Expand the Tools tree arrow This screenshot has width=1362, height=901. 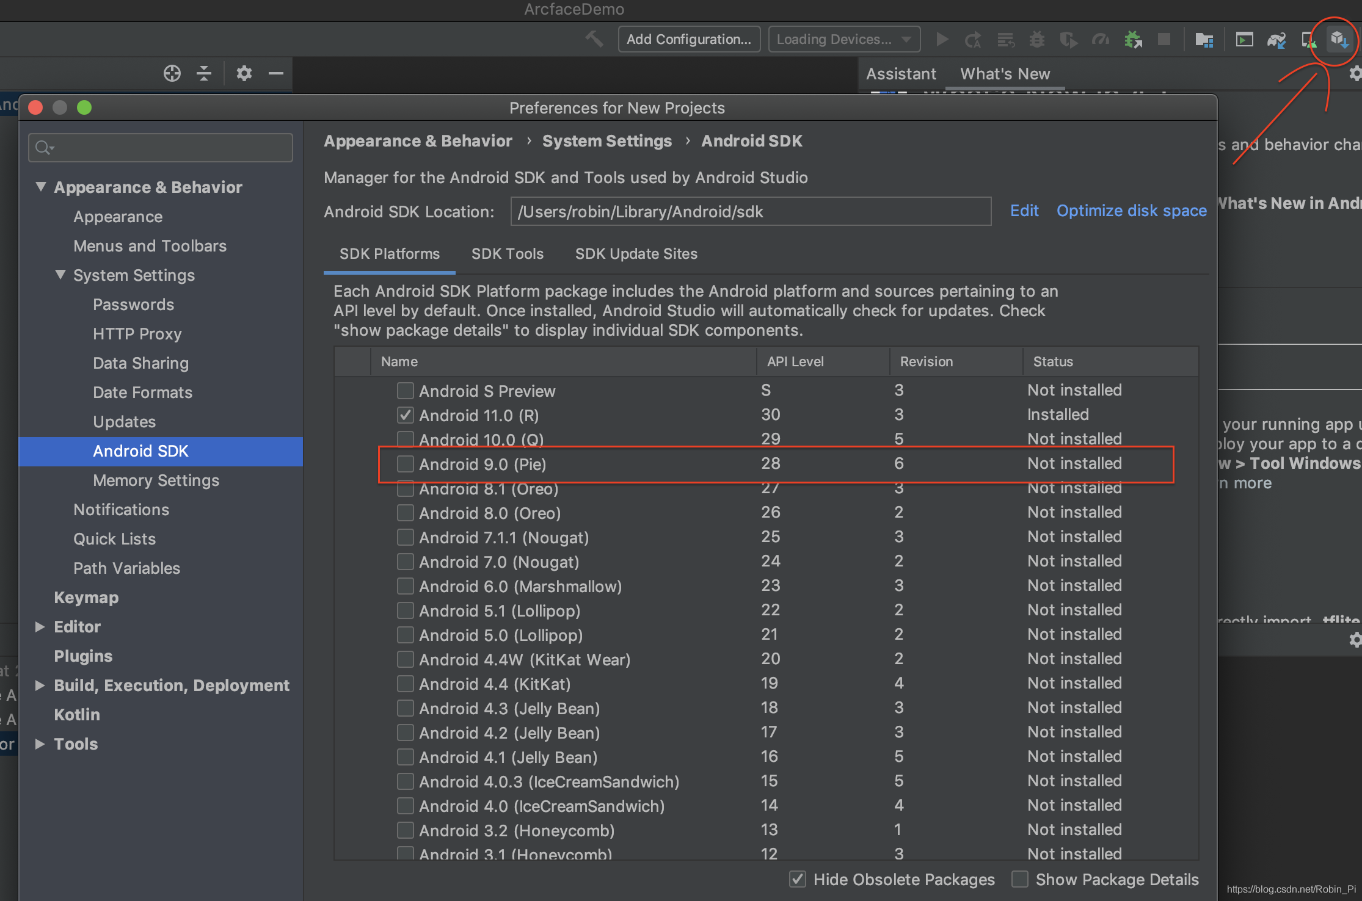[40, 744]
